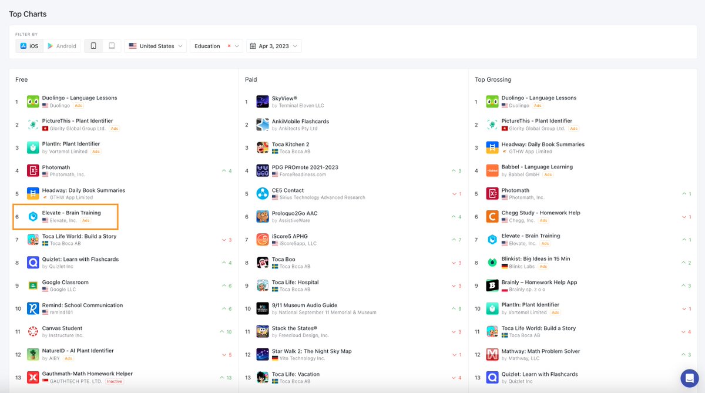Click publisher Freecloud Design, Inc.
Viewport: 705px width, 393px height.
click(x=304, y=335)
